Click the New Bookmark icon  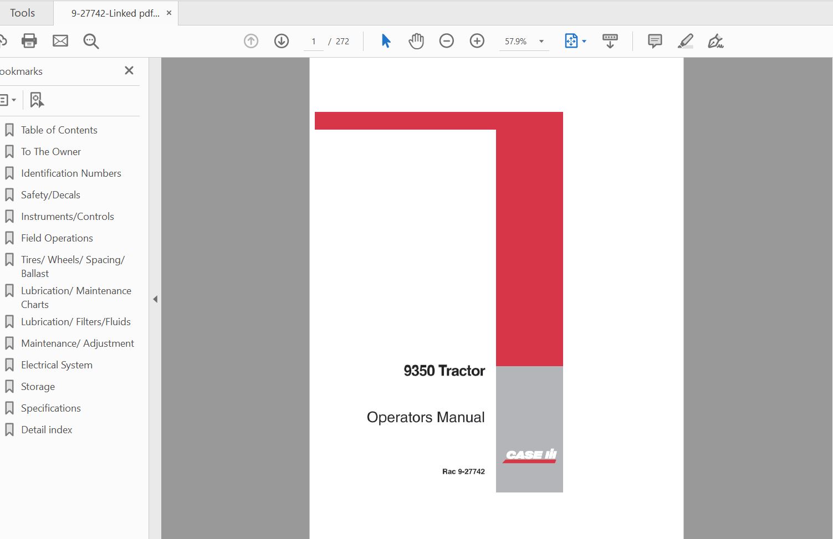(x=36, y=100)
